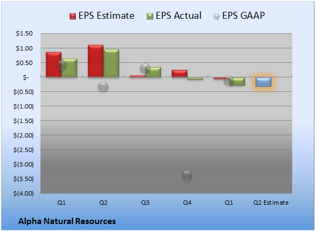315x231 pixels.
Task: Click the Q4 green EPS Actual bar
Action: [x=195, y=78]
